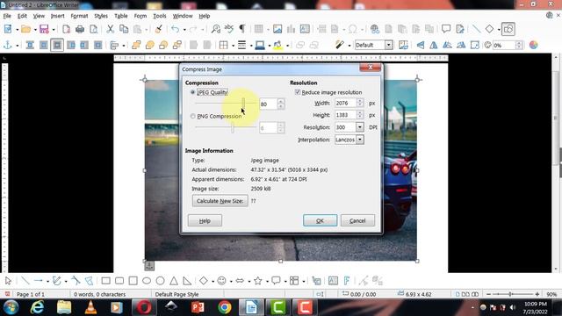Click the Insert Comment icon
Viewport: 562px width, 316px height.
click(446, 29)
